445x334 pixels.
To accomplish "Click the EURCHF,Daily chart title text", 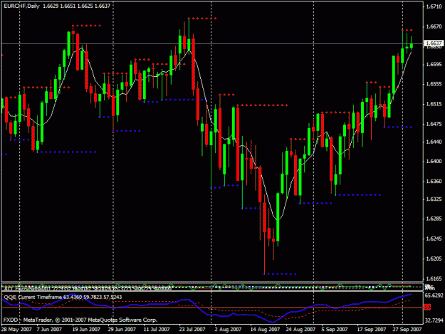I will [x=21, y=6].
